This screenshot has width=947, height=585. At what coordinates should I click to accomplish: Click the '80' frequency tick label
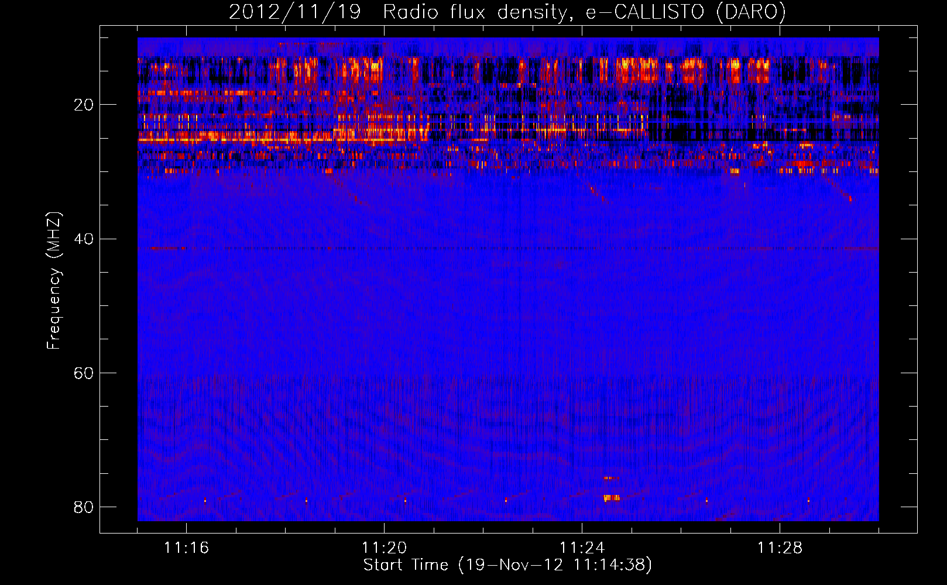tap(84, 507)
